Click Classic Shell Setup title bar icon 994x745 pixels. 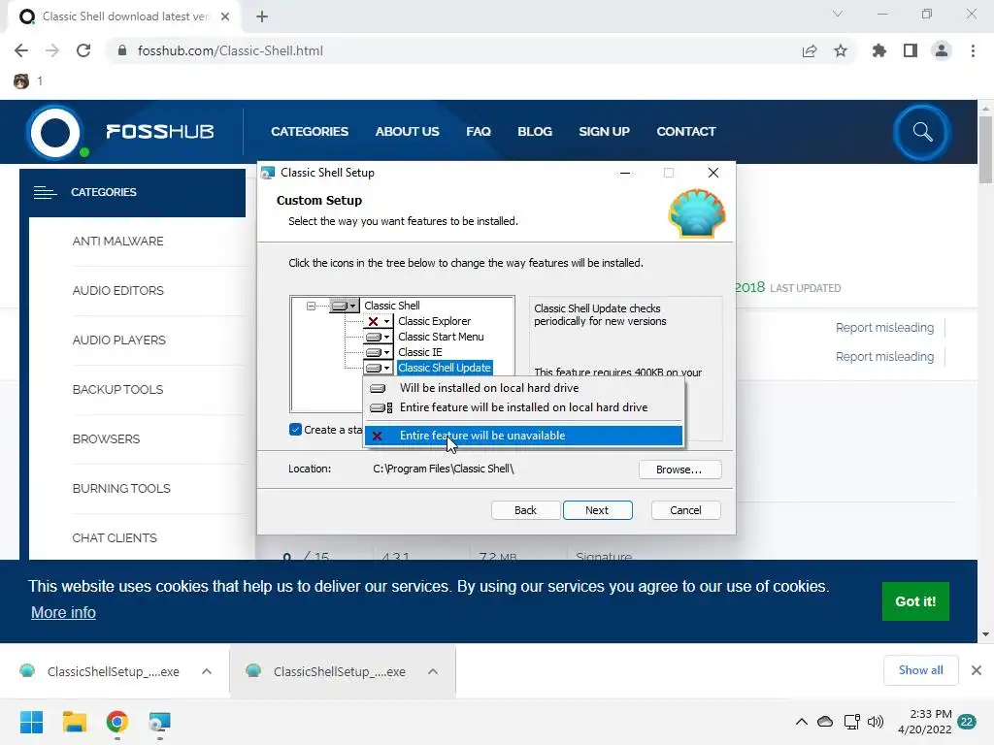point(268,173)
